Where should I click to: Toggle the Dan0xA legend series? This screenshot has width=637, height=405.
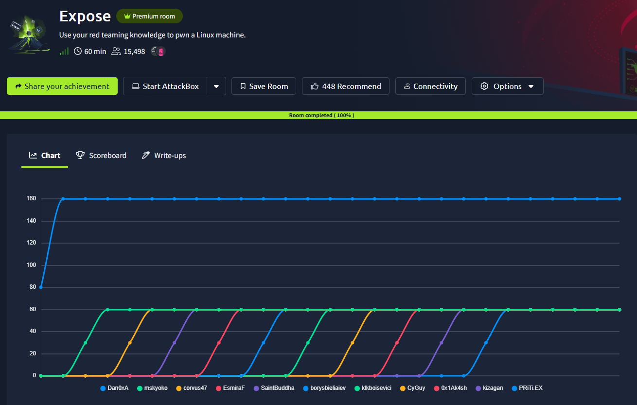[114, 388]
